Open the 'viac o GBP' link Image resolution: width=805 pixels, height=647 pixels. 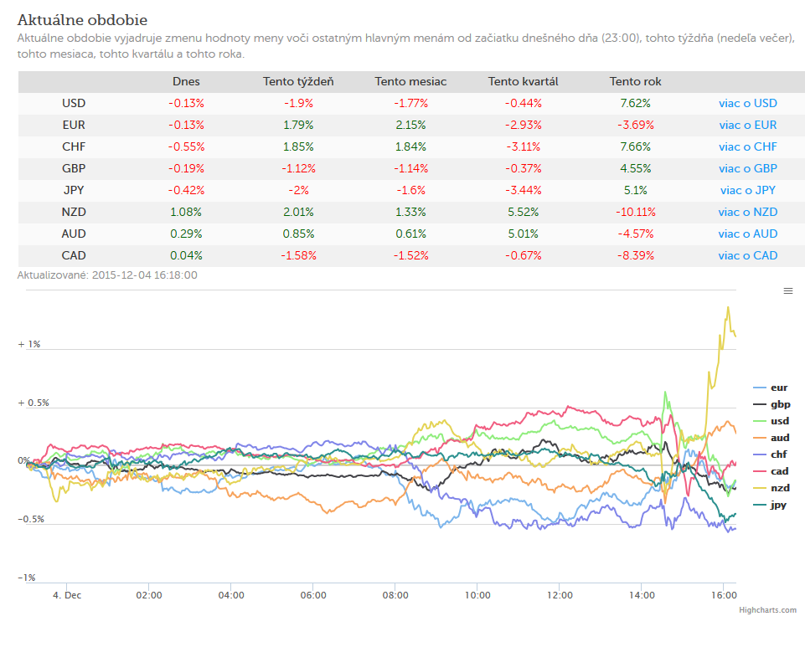pyautogui.click(x=747, y=169)
